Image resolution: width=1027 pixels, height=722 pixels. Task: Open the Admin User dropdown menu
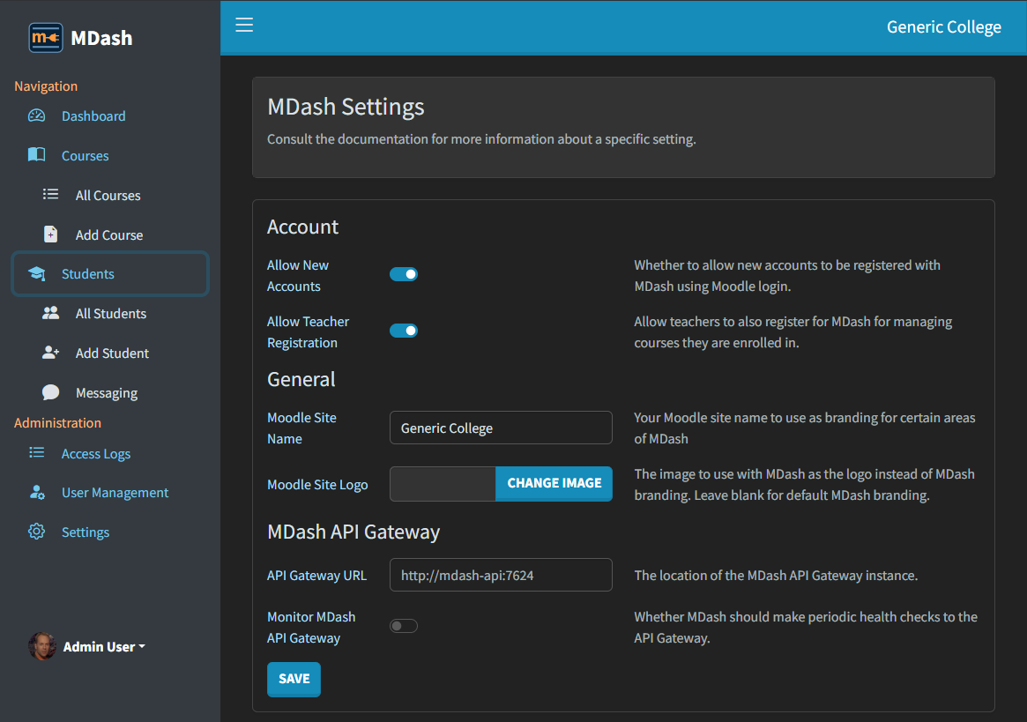pyautogui.click(x=104, y=647)
